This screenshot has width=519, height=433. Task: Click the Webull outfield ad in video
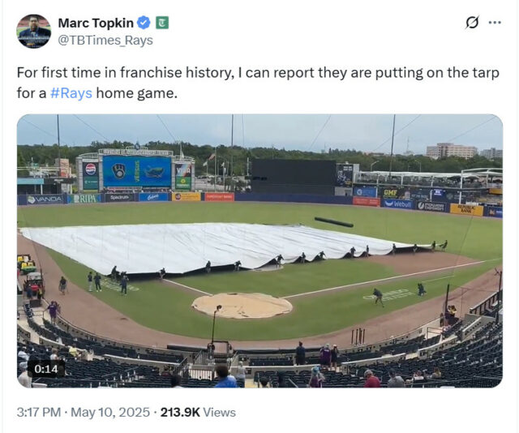[x=397, y=204]
